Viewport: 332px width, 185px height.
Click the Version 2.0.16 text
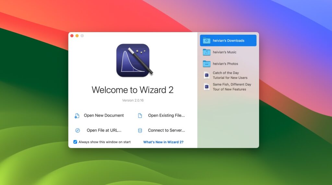(x=133, y=100)
